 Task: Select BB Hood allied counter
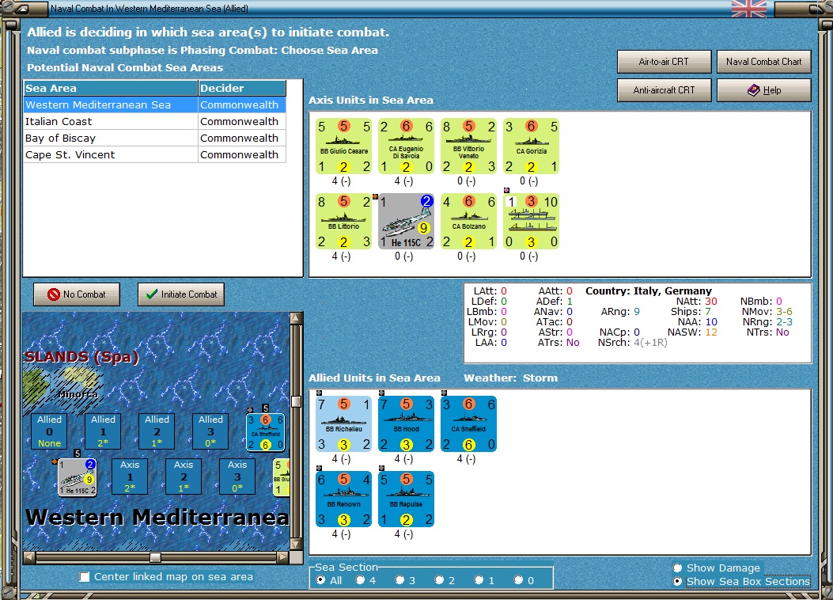pyautogui.click(x=406, y=423)
